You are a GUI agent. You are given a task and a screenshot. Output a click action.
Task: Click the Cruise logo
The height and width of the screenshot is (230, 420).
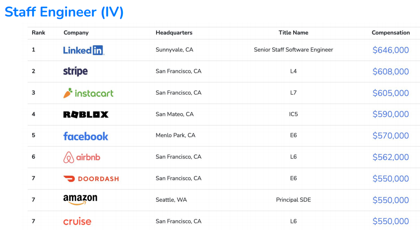pos(77,221)
